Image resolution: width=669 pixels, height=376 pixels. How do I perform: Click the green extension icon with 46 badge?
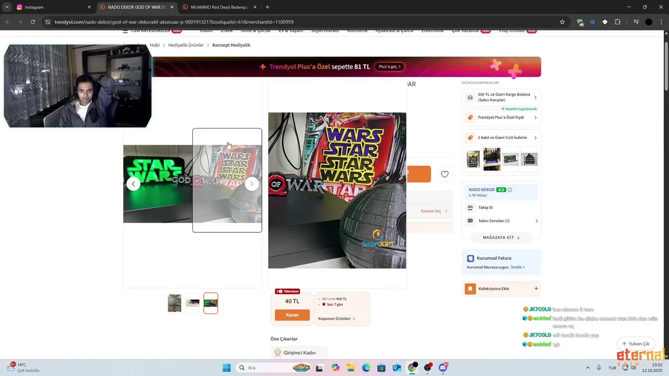(x=580, y=22)
